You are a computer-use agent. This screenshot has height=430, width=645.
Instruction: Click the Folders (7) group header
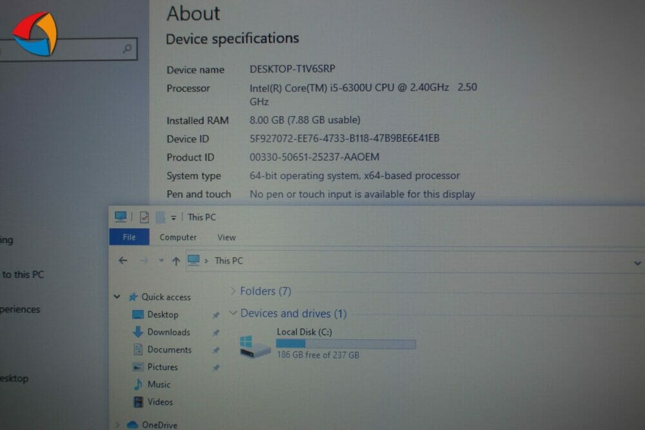[266, 291]
